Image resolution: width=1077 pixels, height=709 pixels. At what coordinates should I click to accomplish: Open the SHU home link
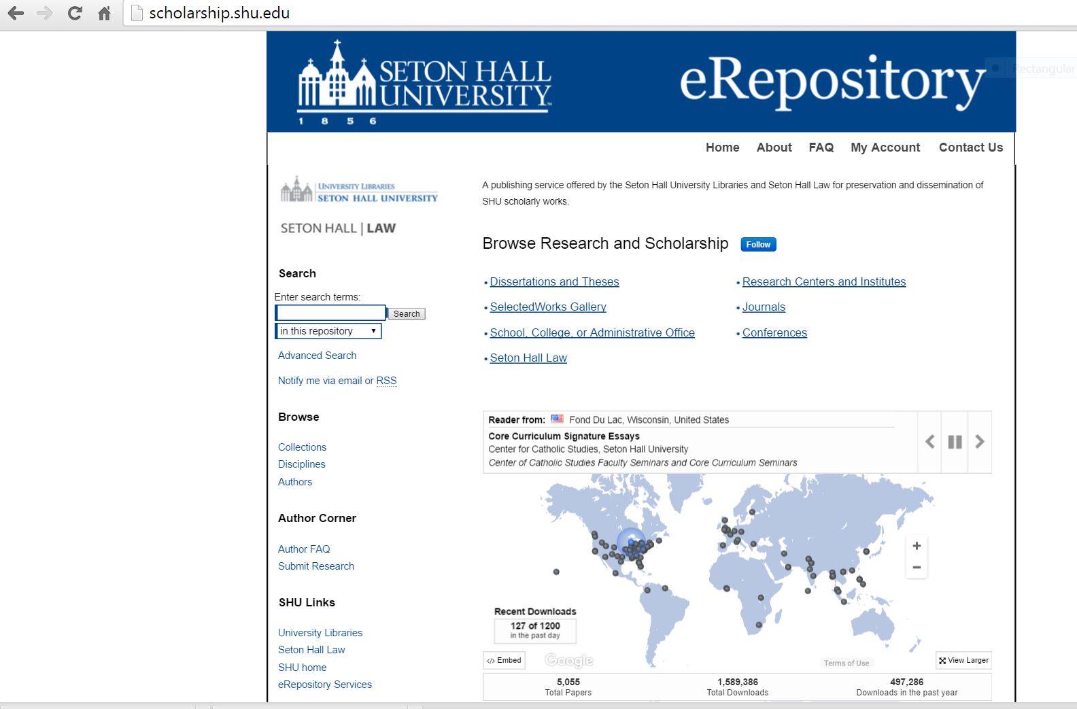302,668
